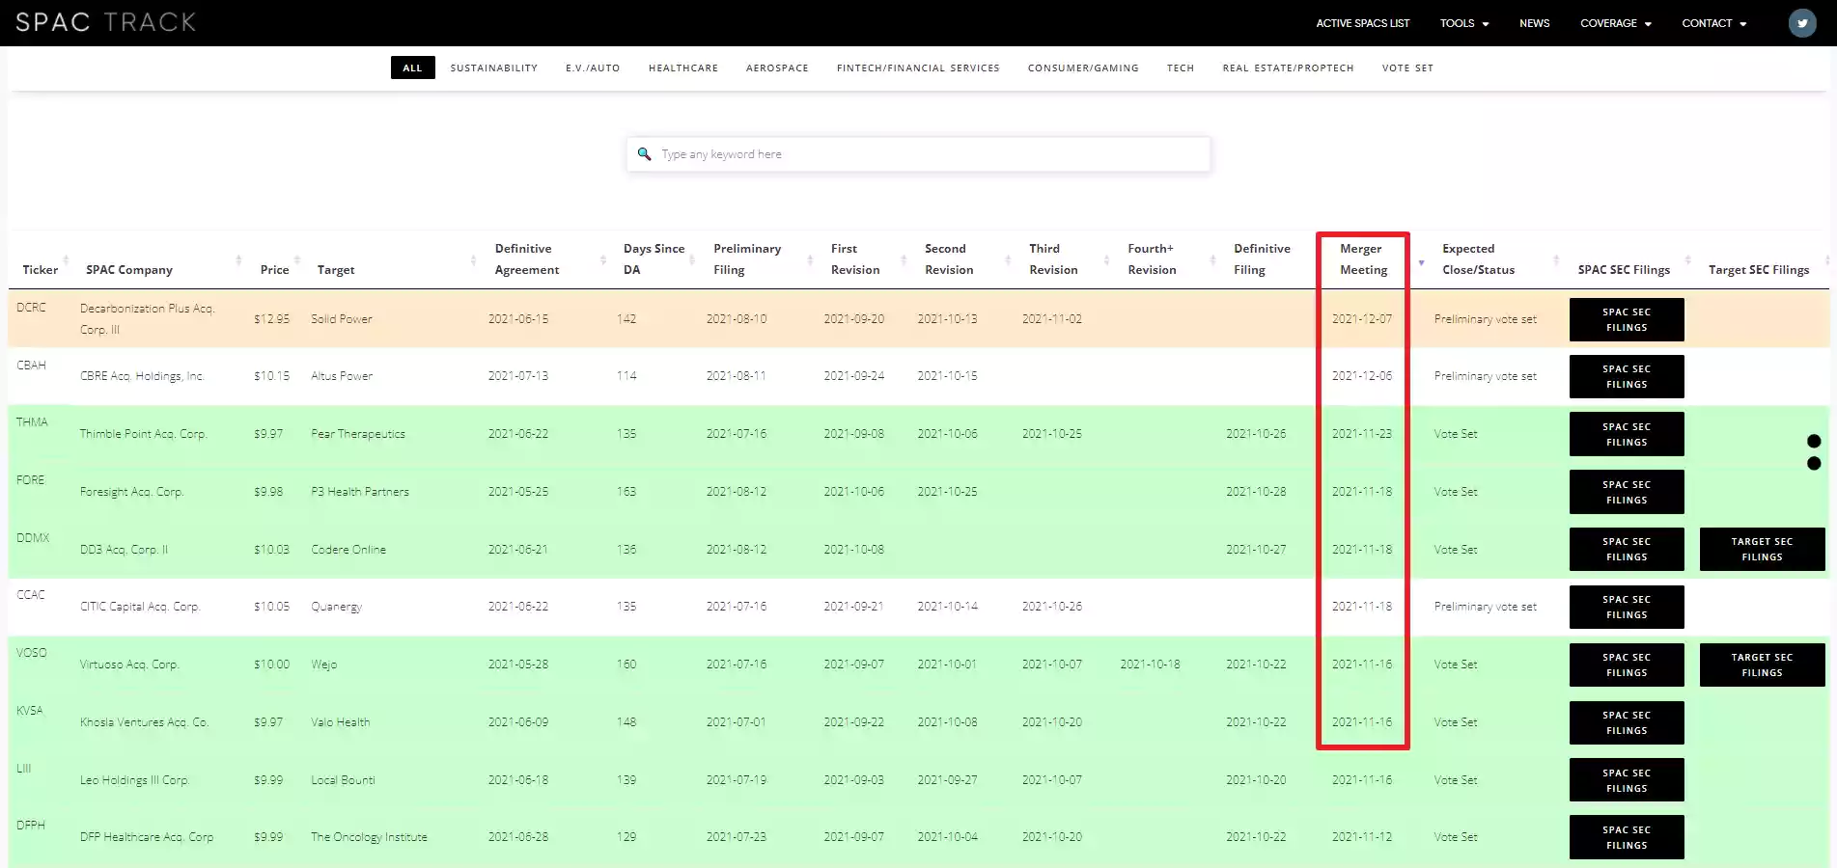Sort by Target column arrows

tap(473, 259)
